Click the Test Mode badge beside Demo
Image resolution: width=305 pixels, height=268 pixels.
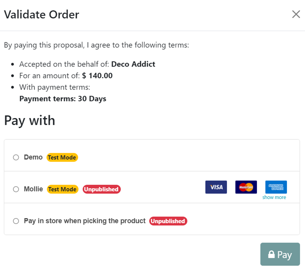[62, 158]
